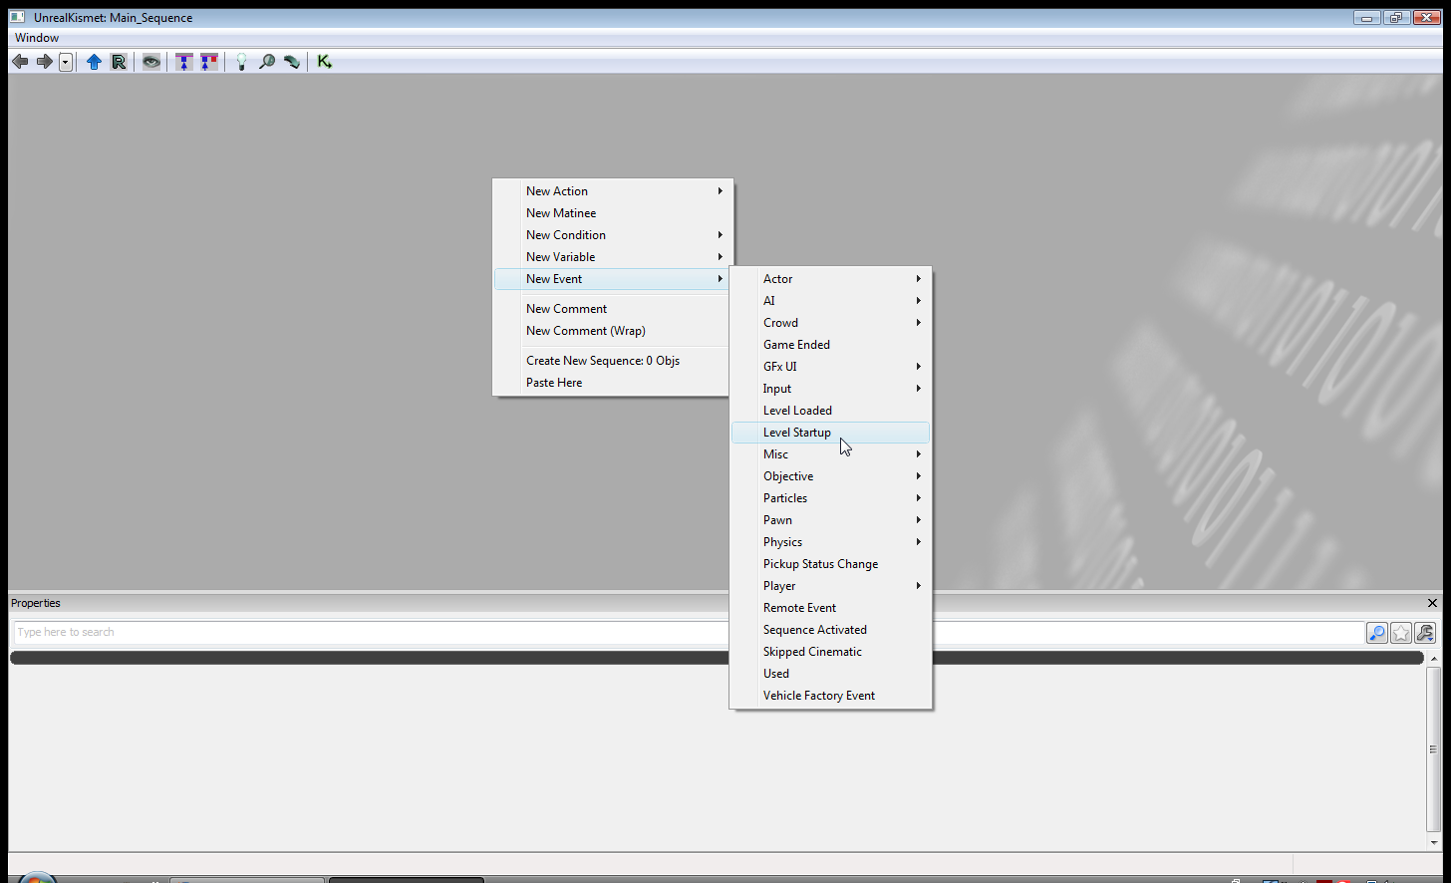Select Create New Sequence: 0 Objs
Viewport: 1451px width, 883px height.
(x=614, y=361)
